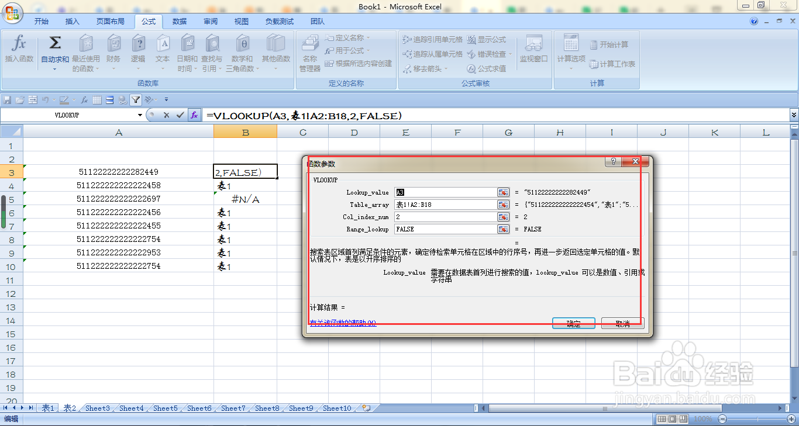
Task: Select cell B5 showing #N/A
Action: (x=245, y=199)
